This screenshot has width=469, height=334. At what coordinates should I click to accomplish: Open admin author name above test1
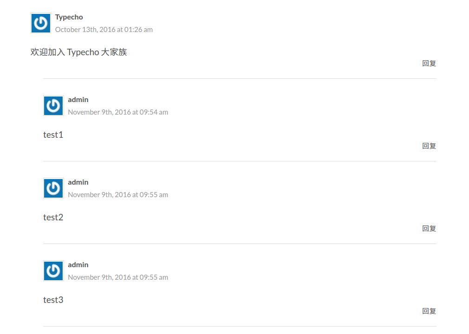point(78,100)
